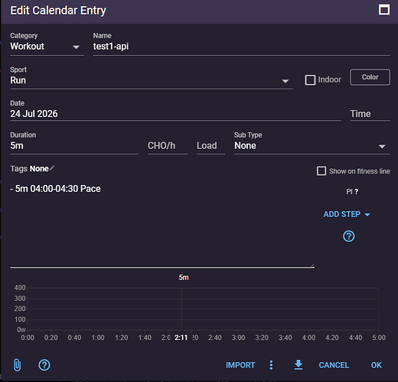Viewport: 398px width, 382px height.
Task: Click the 5:00 tick on chart axis
Action: click(379, 338)
